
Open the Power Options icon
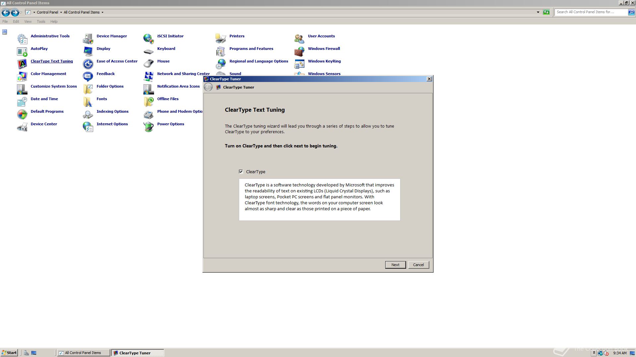pyautogui.click(x=149, y=127)
